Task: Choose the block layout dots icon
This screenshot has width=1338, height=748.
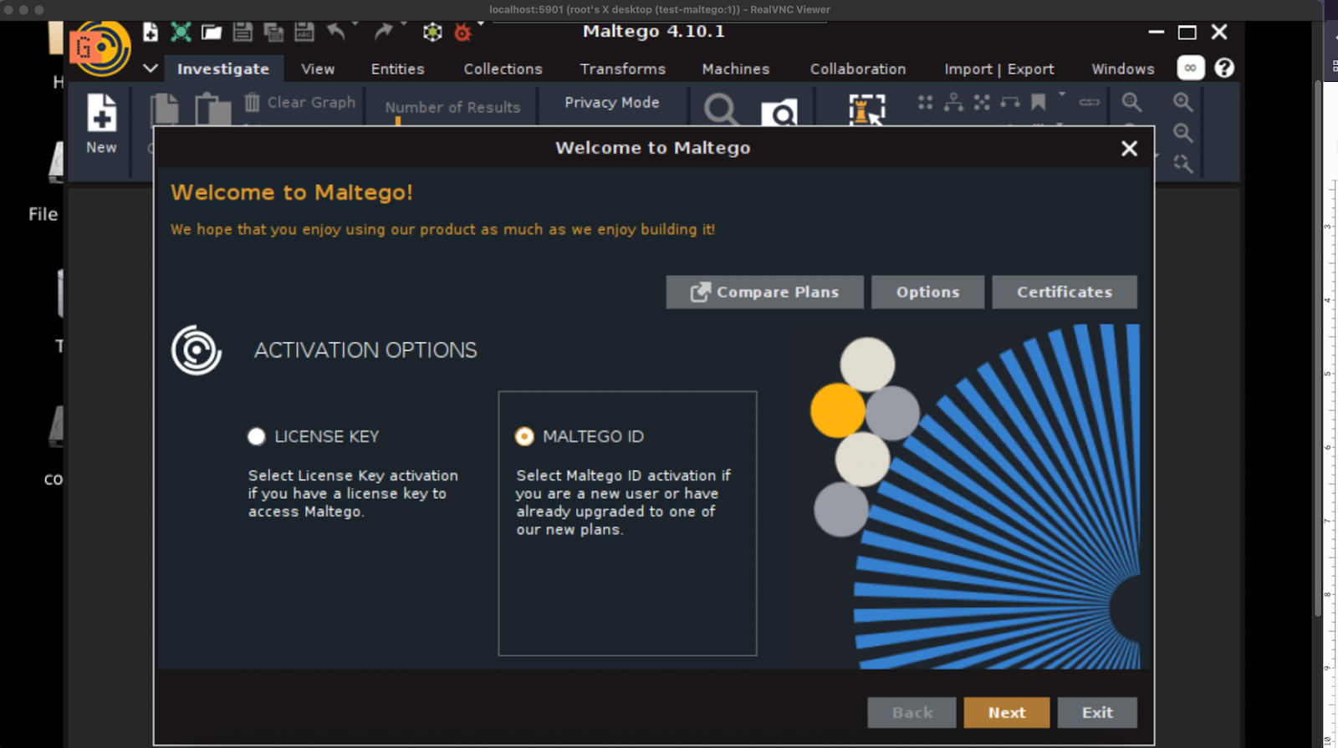Action: [925, 102]
